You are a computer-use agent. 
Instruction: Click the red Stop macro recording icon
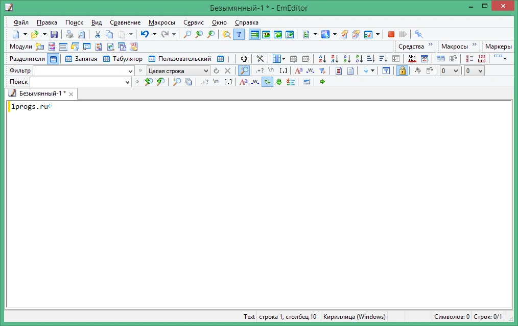click(391, 34)
